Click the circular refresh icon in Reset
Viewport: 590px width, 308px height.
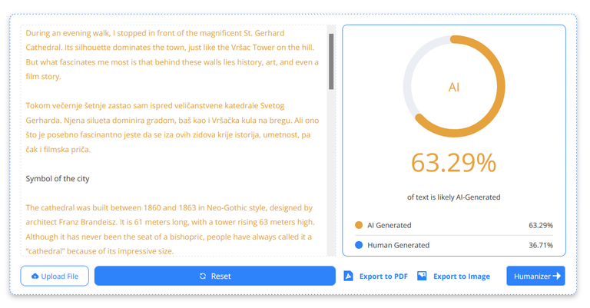203,277
